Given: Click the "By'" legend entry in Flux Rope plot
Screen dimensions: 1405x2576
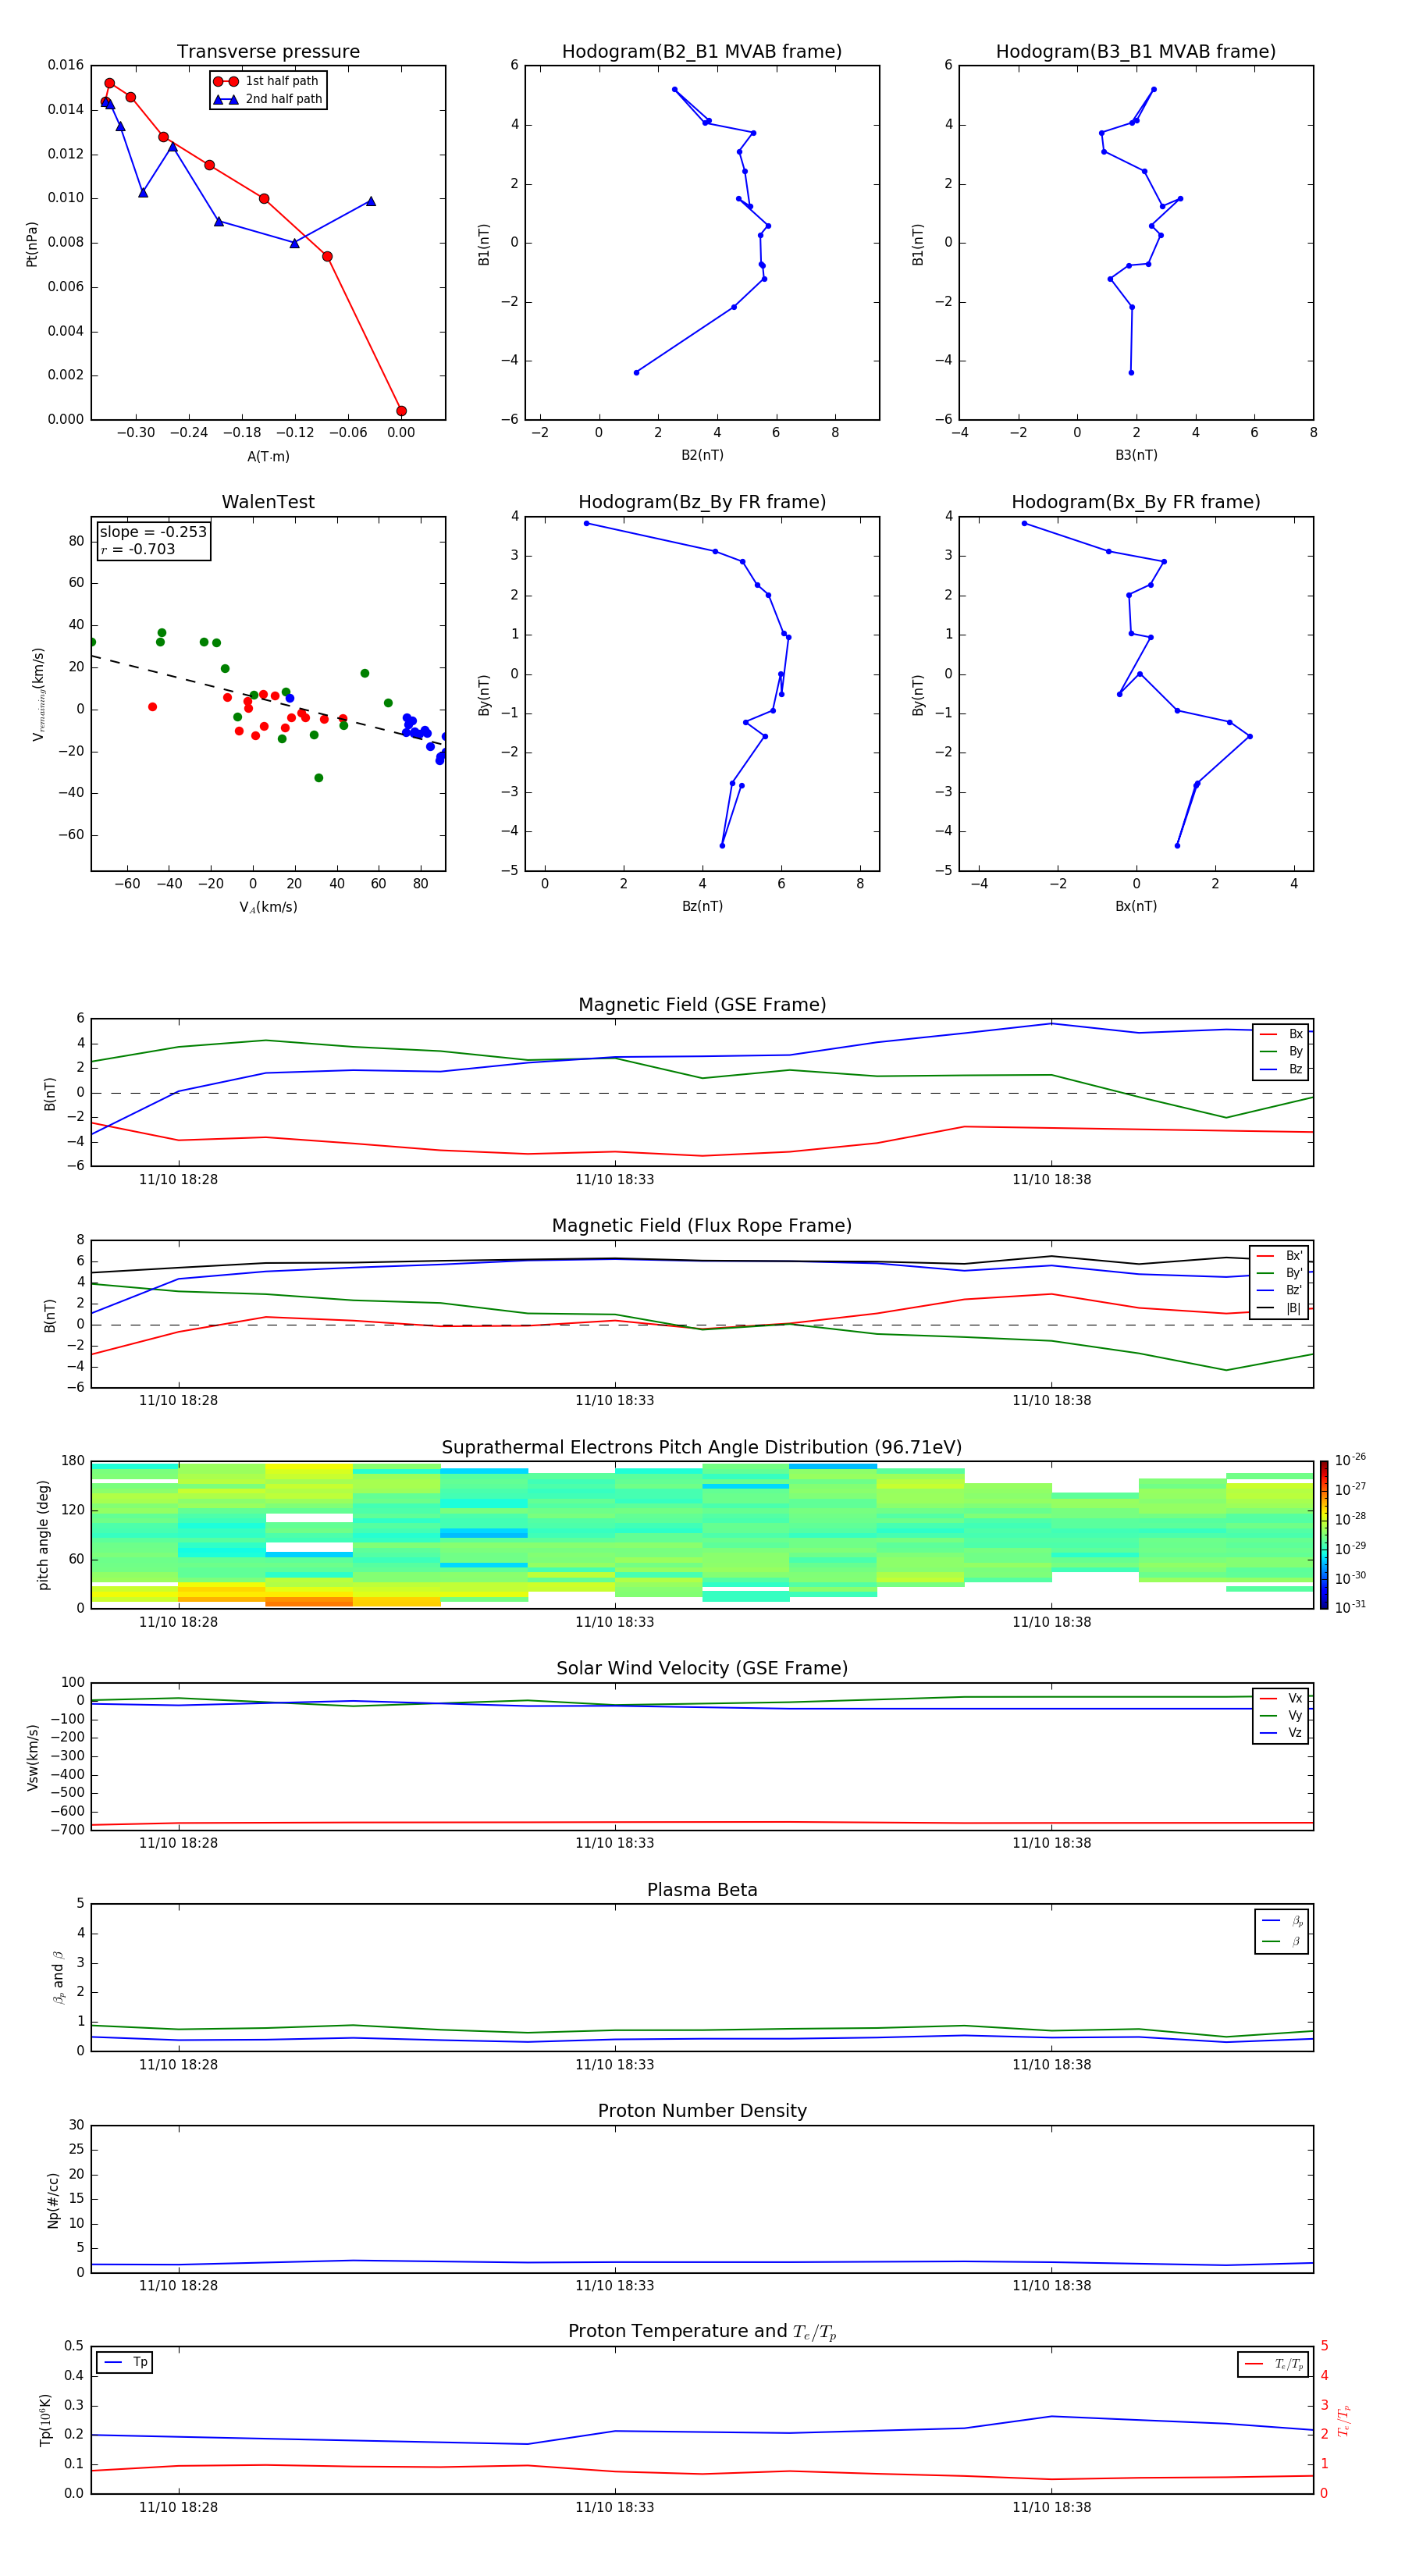Looking at the screenshot, I should click(1279, 1274).
